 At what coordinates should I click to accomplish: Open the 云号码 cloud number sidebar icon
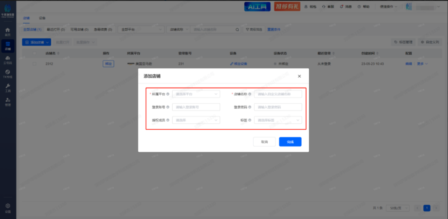click(8, 60)
